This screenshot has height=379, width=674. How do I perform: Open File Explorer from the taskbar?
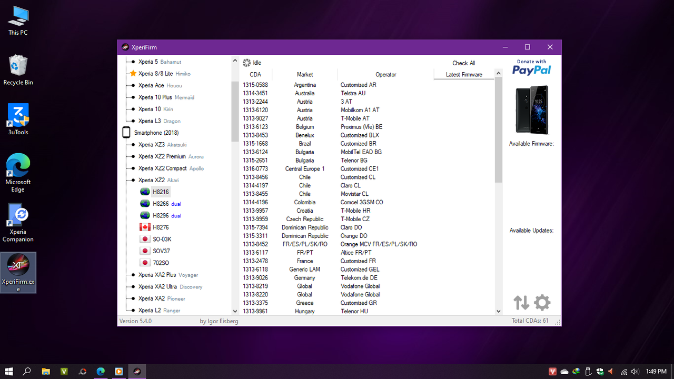[x=46, y=371]
